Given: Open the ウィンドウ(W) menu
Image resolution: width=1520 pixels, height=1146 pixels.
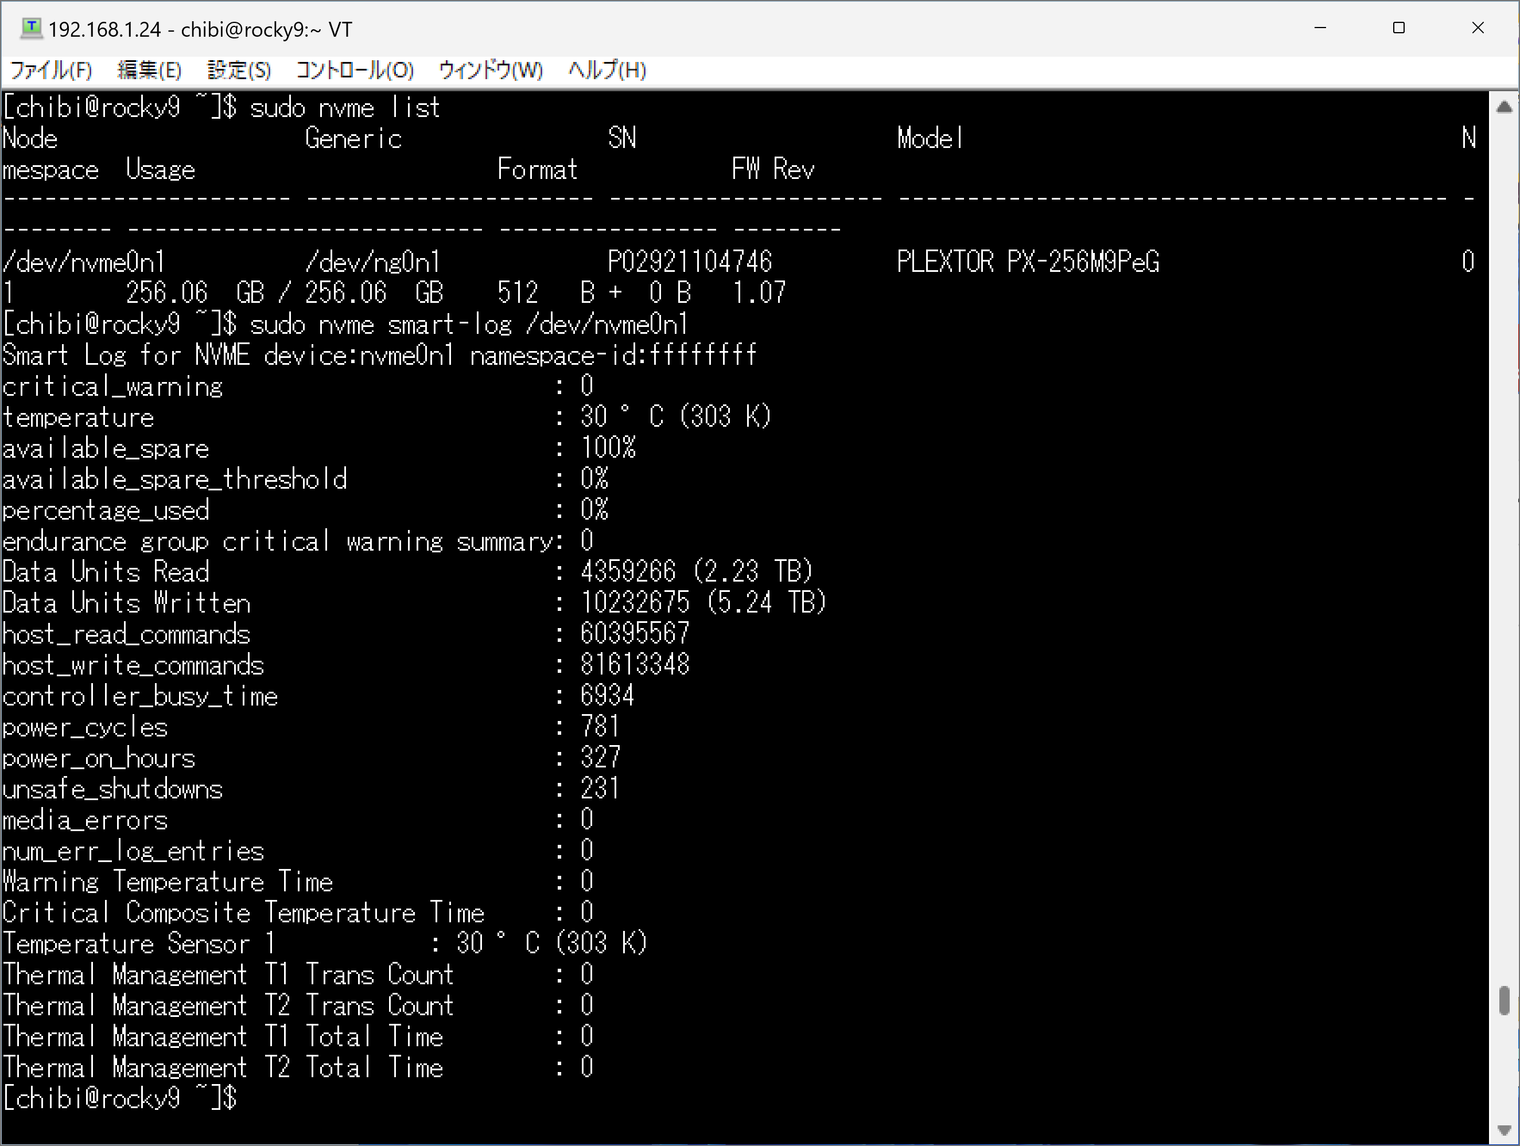Looking at the screenshot, I should click(x=490, y=70).
